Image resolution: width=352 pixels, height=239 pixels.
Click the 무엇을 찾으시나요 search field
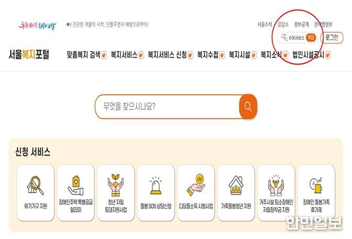[168, 106]
